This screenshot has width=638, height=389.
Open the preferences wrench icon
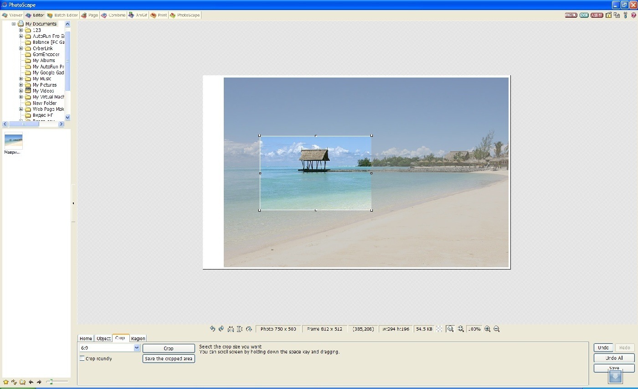coord(626,15)
